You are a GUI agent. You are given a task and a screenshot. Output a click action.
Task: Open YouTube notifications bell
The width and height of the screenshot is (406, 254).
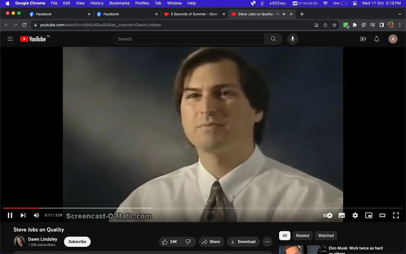[x=376, y=39]
